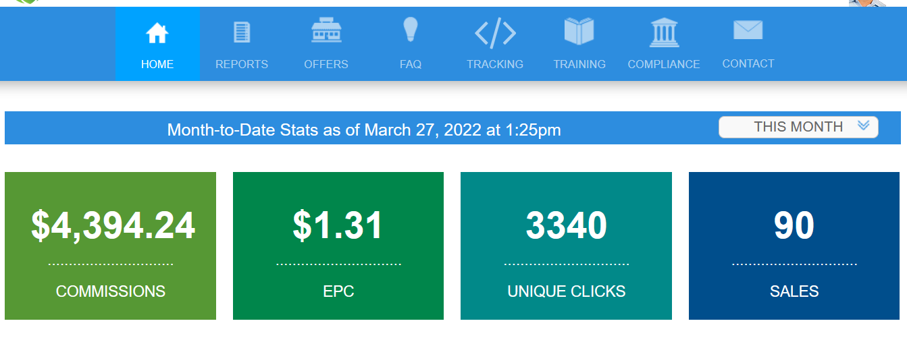Open the Tracking code brackets icon
This screenshot has width=907, height=342.
(495, 33)
